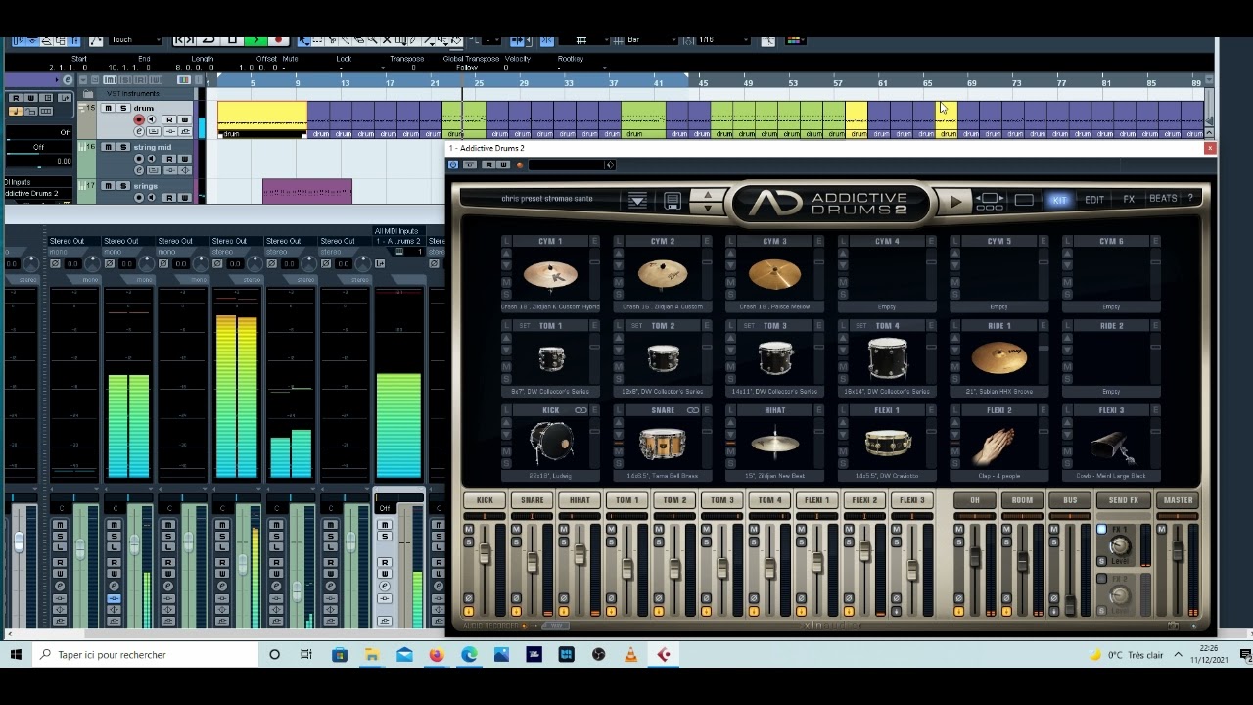
Task: Enable FX 1 send checkbox
Action: (x=1101, y=530)
